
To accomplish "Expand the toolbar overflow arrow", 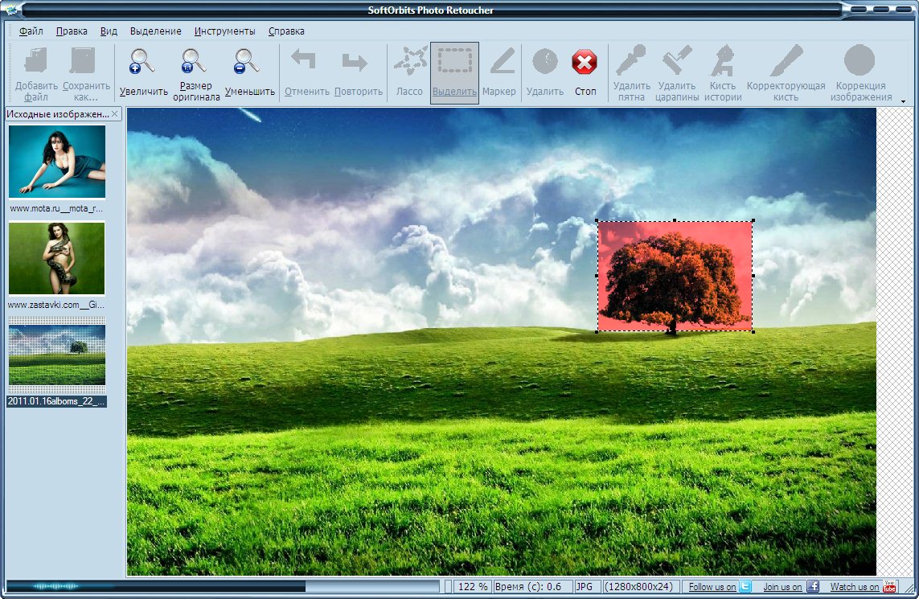I will pyautogui.click(x=904, y=101).
